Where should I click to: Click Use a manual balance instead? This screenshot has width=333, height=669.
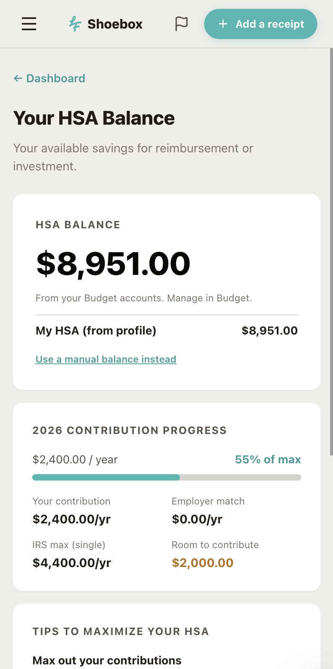click(x=106, y=359)
